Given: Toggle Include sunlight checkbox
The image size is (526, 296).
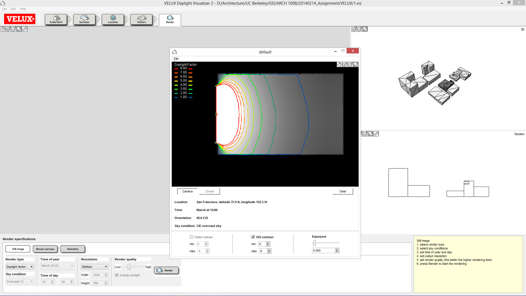Looking at the screenshot, I should [x=117, y=275].
